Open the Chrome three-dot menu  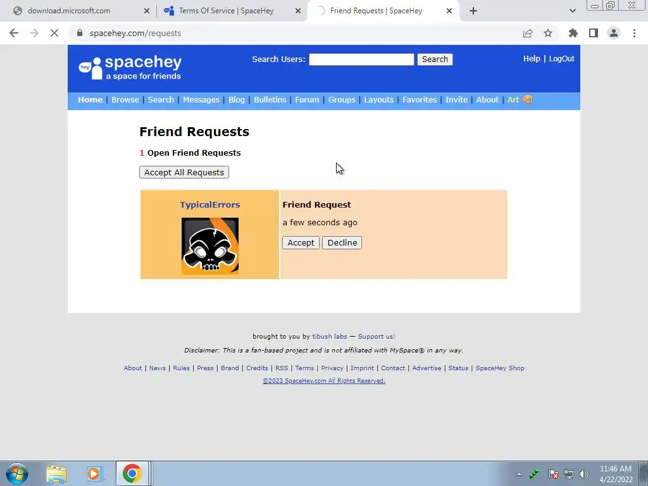[x=634, y=33]
